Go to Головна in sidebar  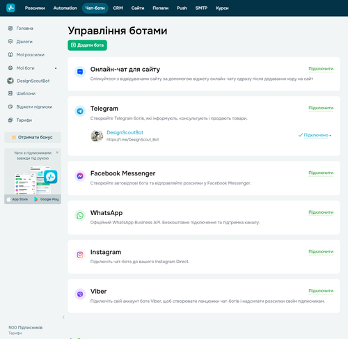24,29
